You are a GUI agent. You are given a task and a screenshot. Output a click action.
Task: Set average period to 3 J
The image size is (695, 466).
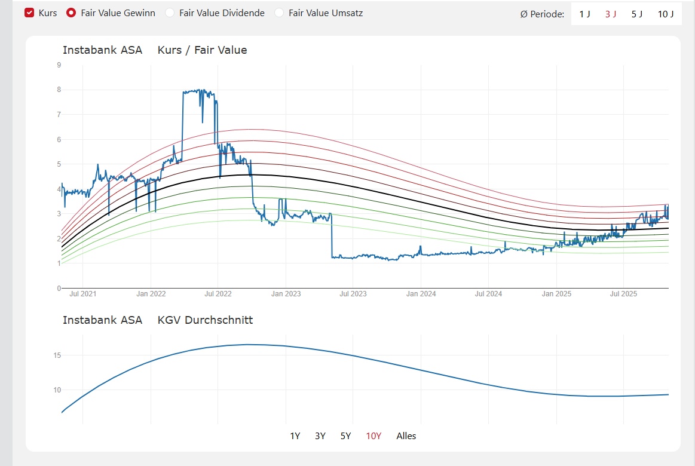coord(611,14)
